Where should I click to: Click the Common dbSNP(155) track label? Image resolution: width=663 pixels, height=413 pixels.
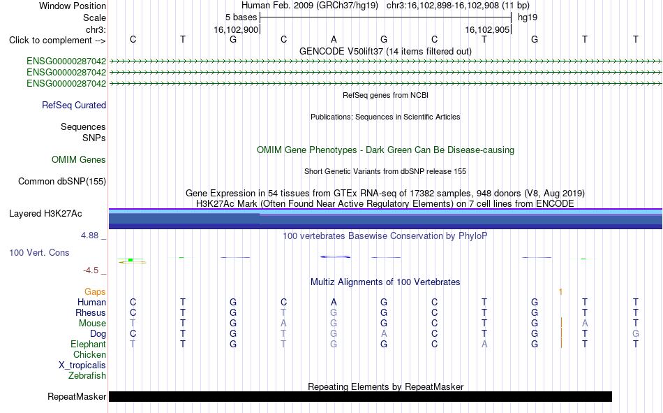coord(62,181)
